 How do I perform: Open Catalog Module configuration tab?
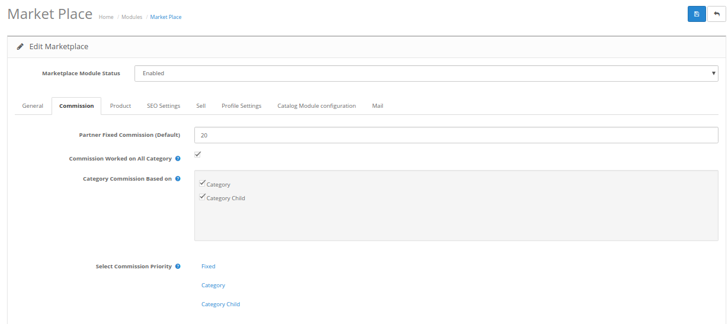(x=316, y=106)
